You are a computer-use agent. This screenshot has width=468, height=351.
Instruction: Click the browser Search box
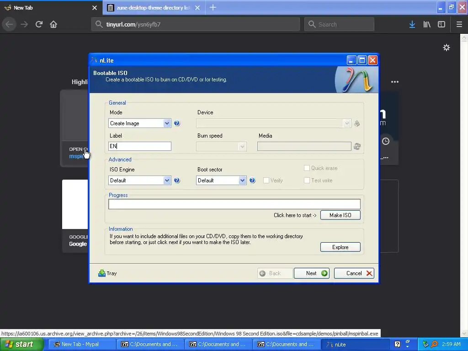pos(339,24)
